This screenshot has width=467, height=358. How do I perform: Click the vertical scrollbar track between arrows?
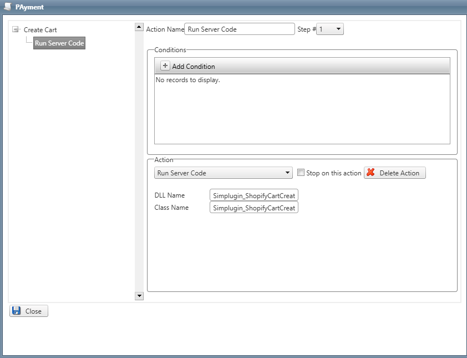(x=139, y=161)
